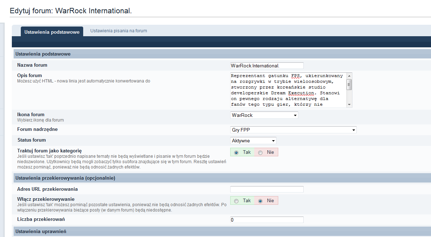
Task: Enable redirect by selecting Tak for Włącz przekierowywanie
Action: [236, 201]
